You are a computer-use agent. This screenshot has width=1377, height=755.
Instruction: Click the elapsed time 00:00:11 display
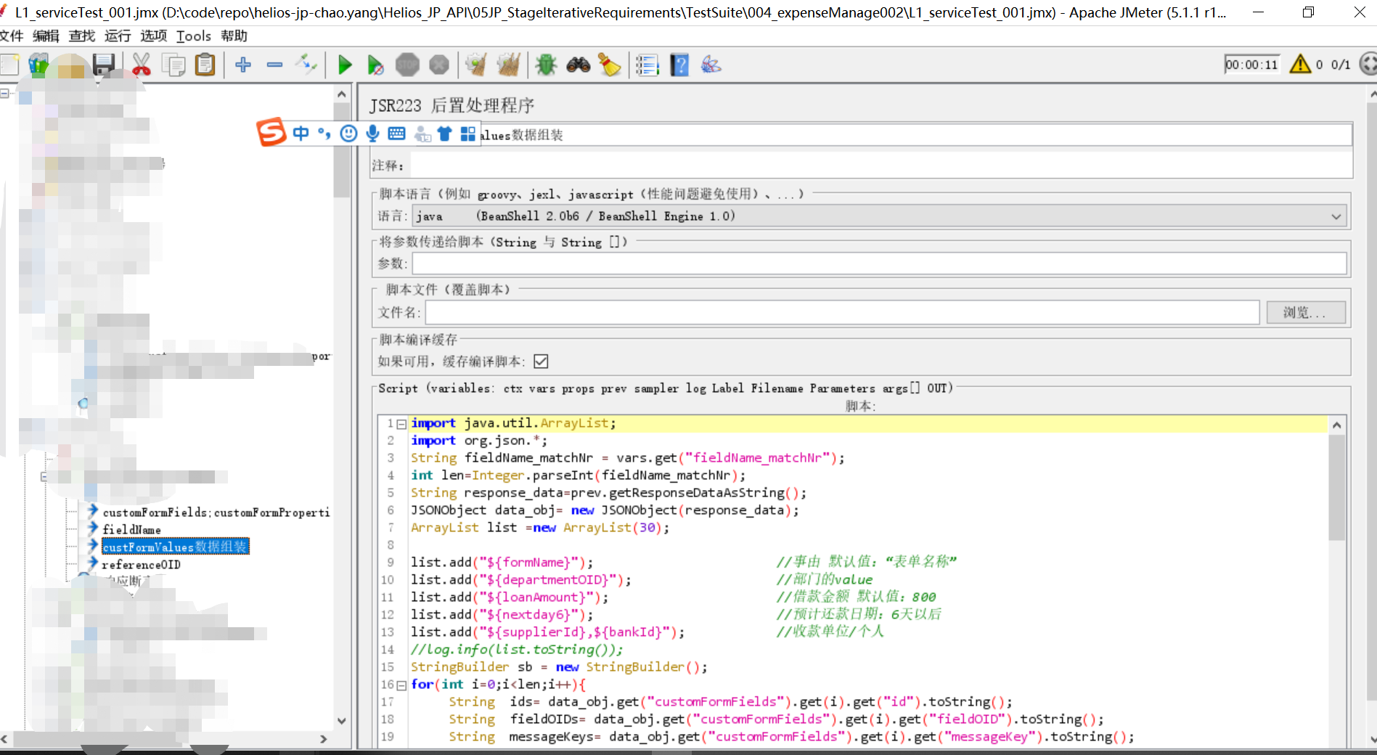click(x=1251, y=65)
